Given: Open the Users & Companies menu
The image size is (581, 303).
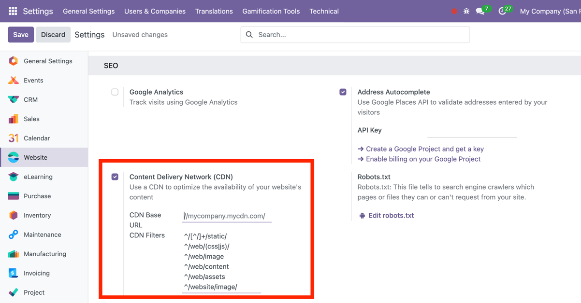Looking at the screenshot, I should coord(155,11).
